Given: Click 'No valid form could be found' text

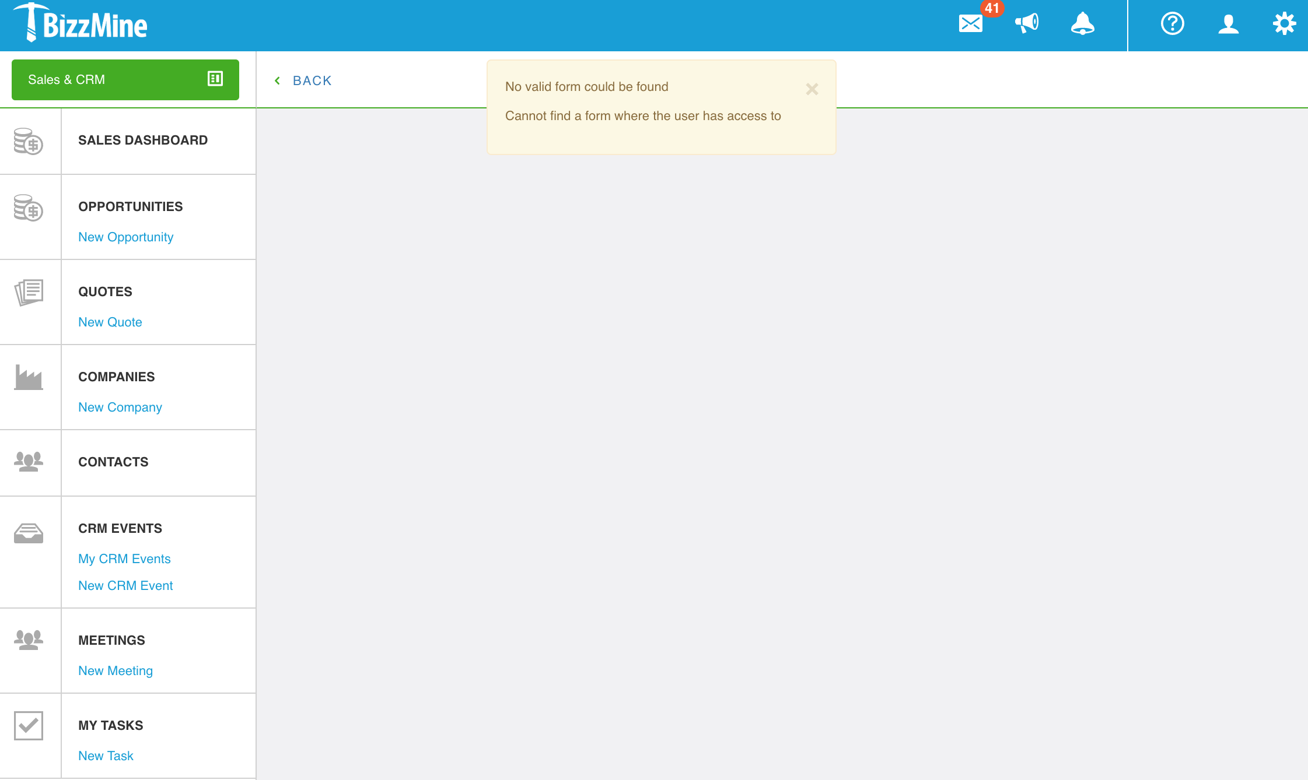Looking at the screenshot, I should [x=587, y=86].
